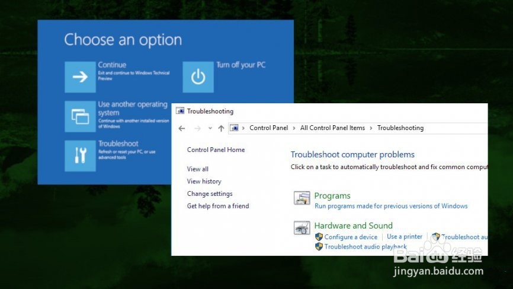Open Change settings link
This screenshot has width=513, height=289.
coord(210,193)
